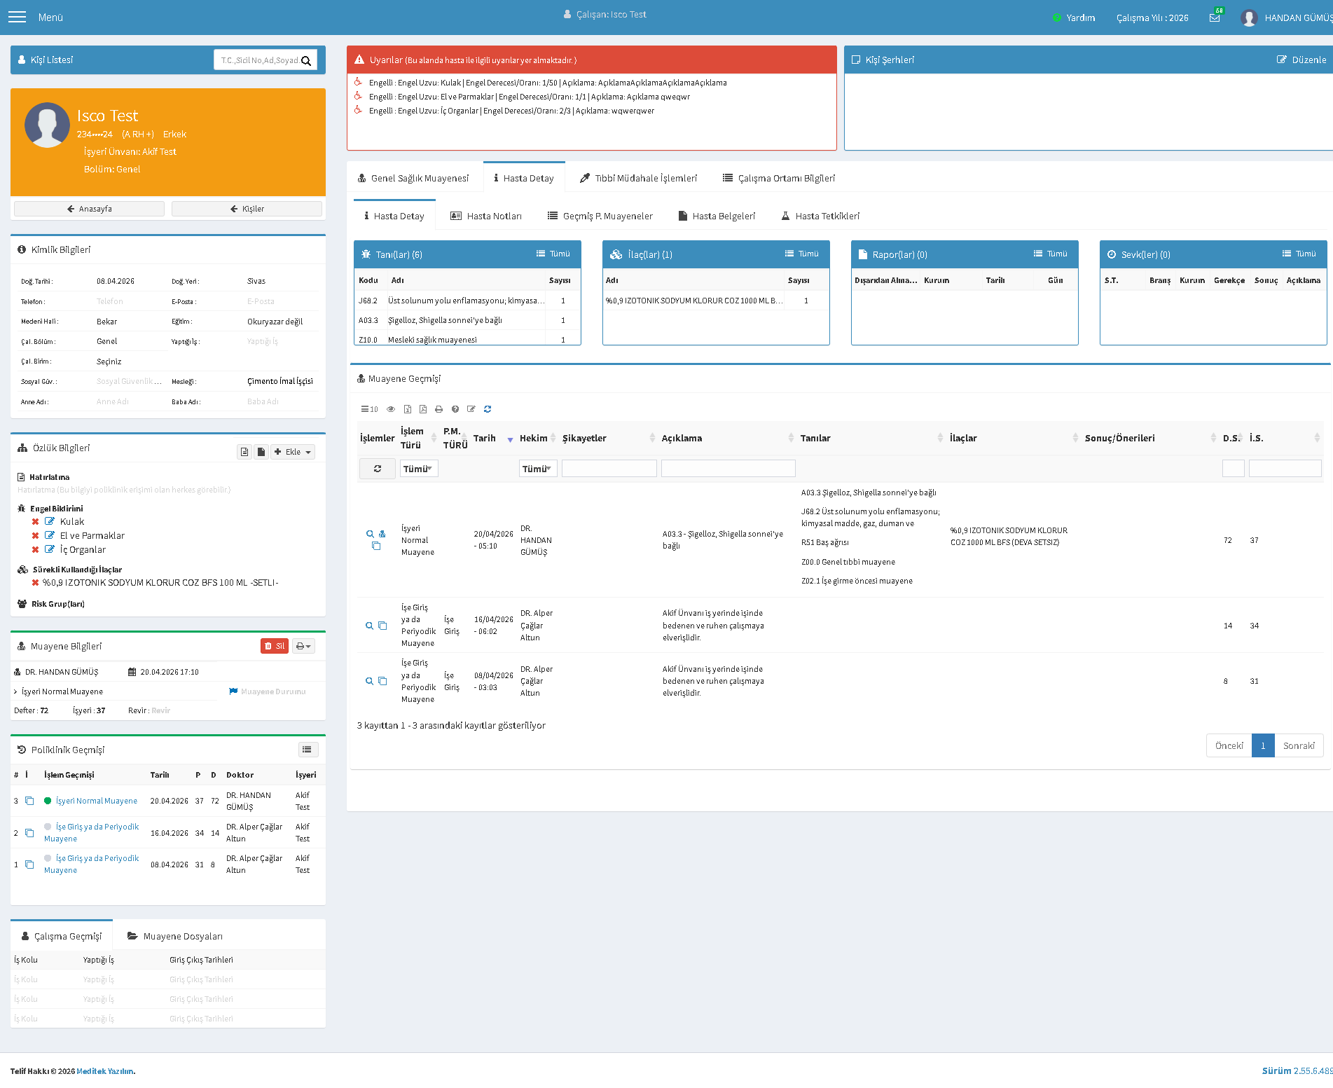The image size is (1333, 1088).
Task: Click the red Sil button
Action: pyautogui.click(x=275, y=646)
